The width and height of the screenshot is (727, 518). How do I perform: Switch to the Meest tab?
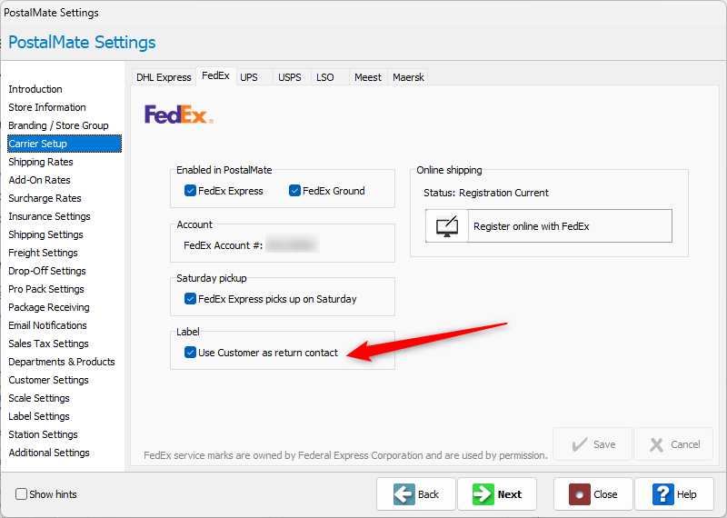click(x=368, y=77)
